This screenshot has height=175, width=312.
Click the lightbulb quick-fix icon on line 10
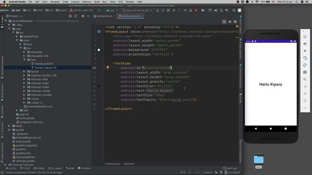click(x=108, y=68)
